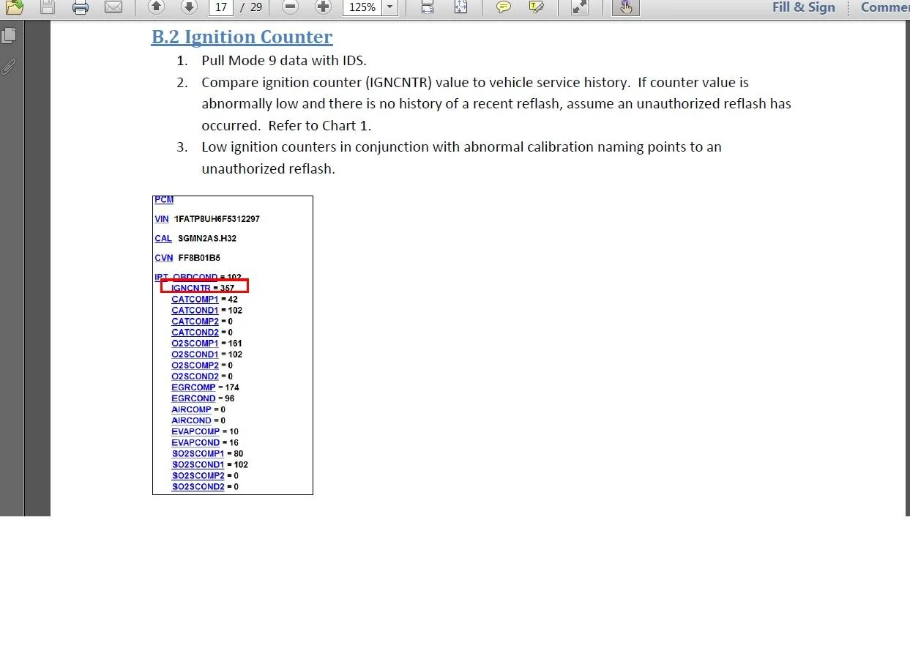The height and width of the screenshot is (665, 910).
Task: Open the Fill & Sign pane
Action: tap(803, 7)
